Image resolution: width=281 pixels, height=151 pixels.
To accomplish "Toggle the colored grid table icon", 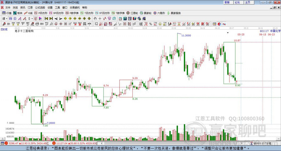I will coord(214,24).
